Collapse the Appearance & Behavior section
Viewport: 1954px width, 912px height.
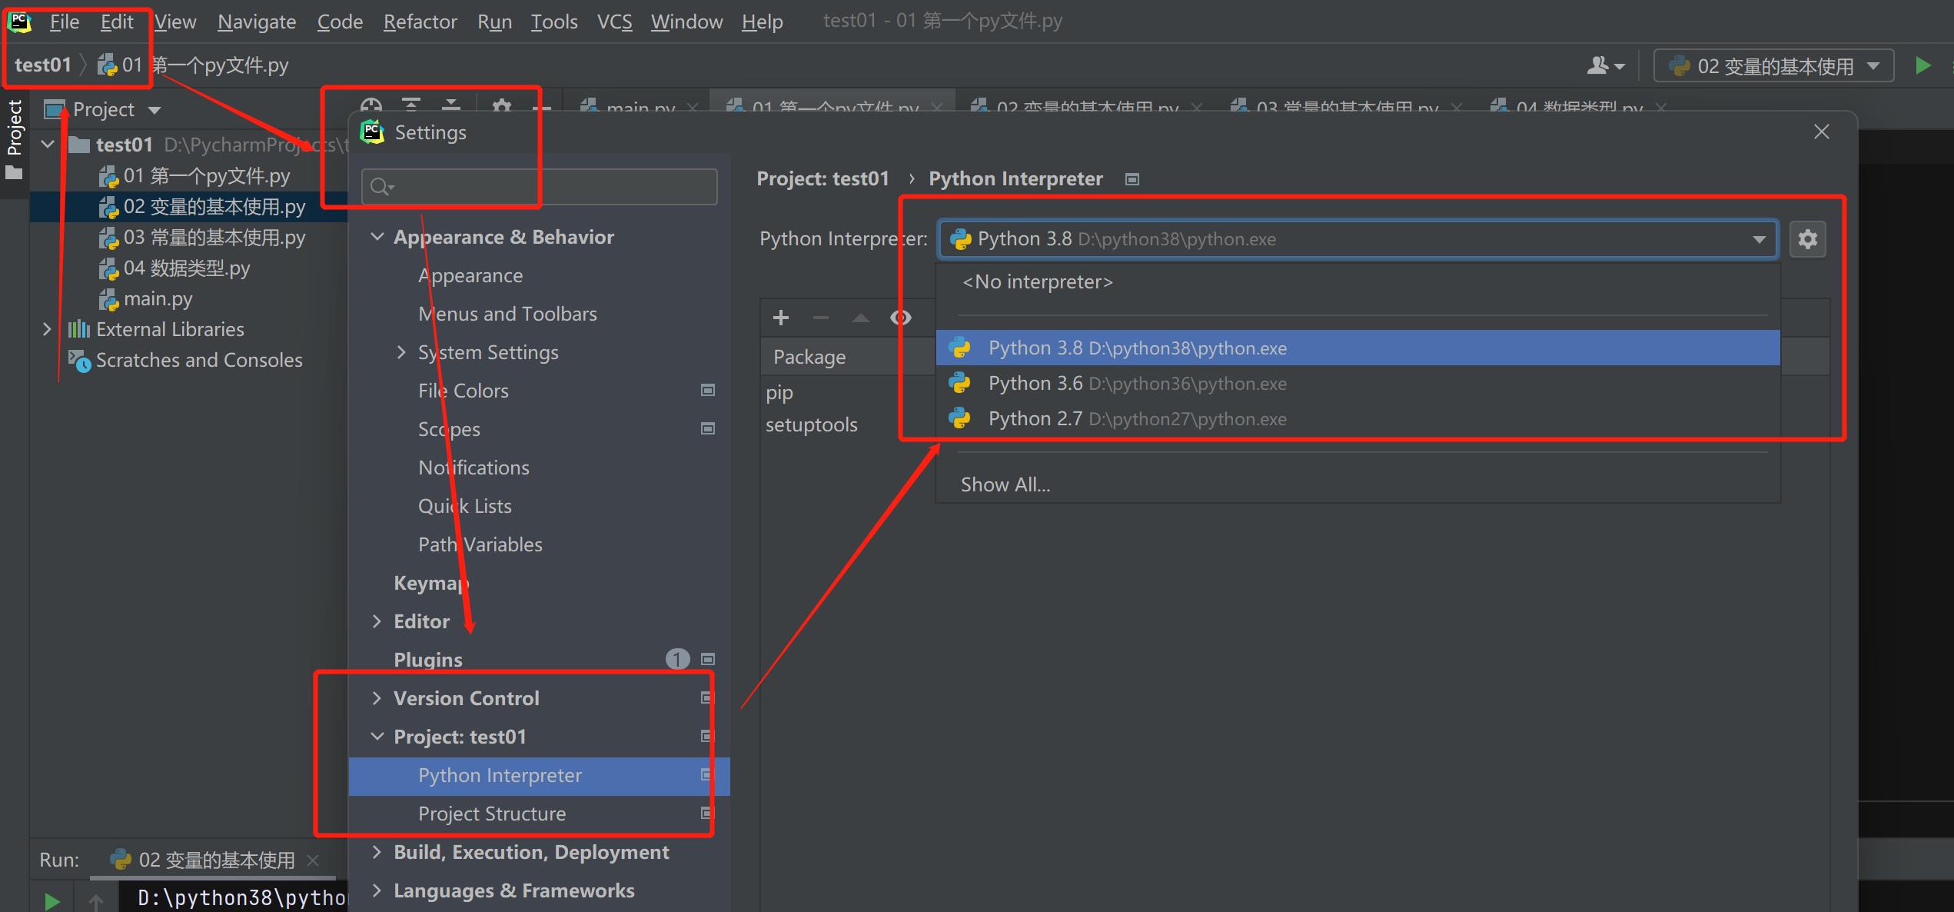[377, 237]
